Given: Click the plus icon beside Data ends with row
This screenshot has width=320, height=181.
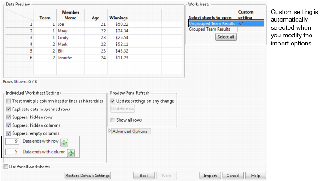Looking at the screenshot, I should pos(65,143).
